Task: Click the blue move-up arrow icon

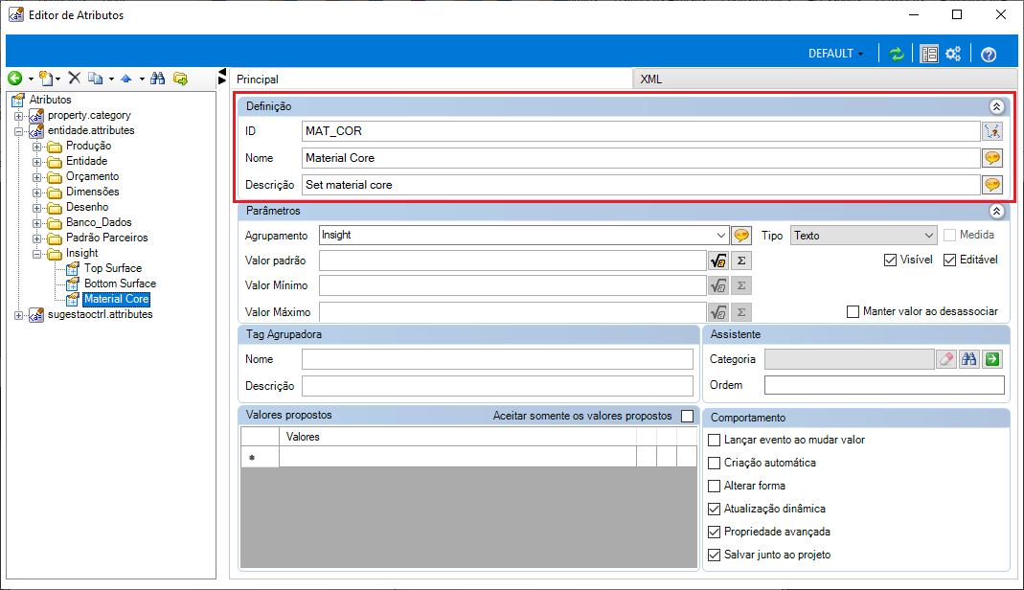Action: click(126, 79)
